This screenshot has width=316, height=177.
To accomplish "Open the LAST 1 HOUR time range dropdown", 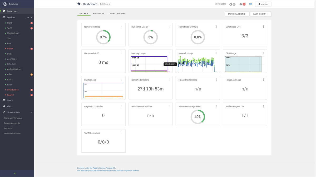I will 260,14.
